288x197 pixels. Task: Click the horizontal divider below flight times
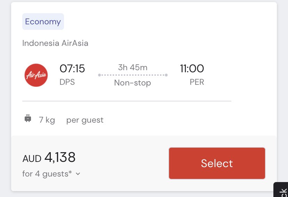[x=127, y=101]
